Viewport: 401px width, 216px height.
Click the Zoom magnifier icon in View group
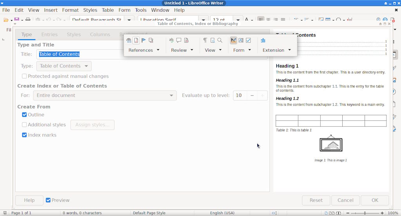pos(220,40)
